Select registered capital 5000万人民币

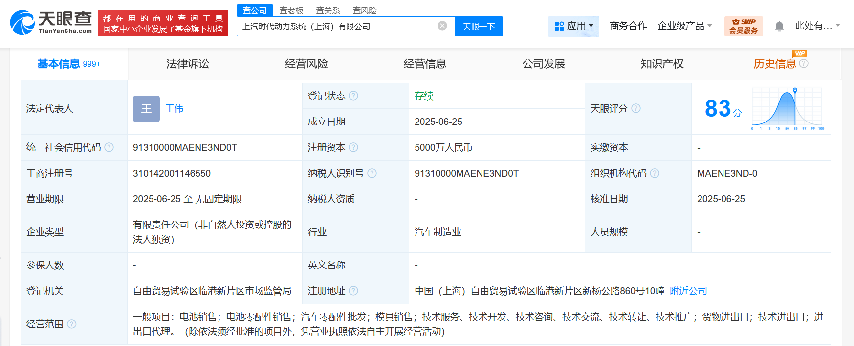coord(443,147)
